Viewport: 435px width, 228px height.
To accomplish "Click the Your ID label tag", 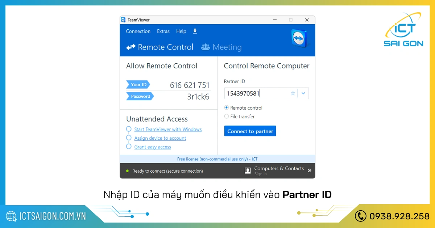I will (x=138, y=85).
